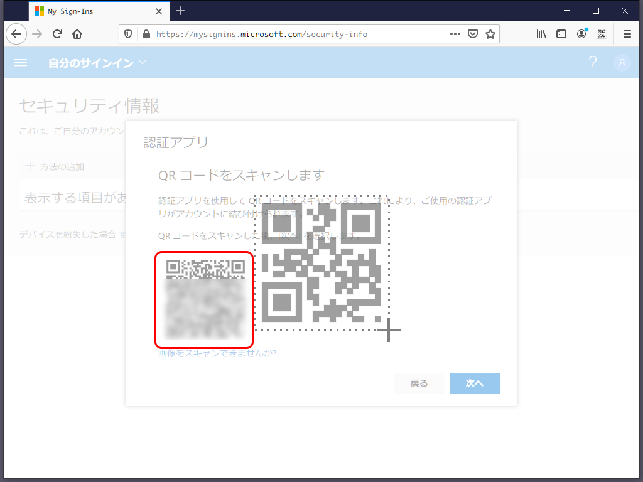The width and height of the screenshot is (643, 482).
Task: Open the Firefox application menu
Action: tap(626, 34)
